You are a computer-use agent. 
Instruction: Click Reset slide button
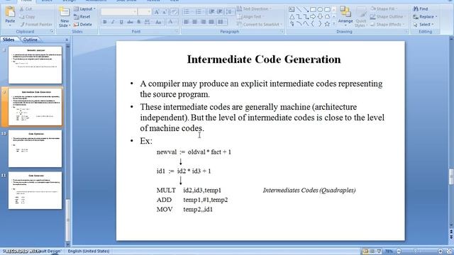point(82,17)
